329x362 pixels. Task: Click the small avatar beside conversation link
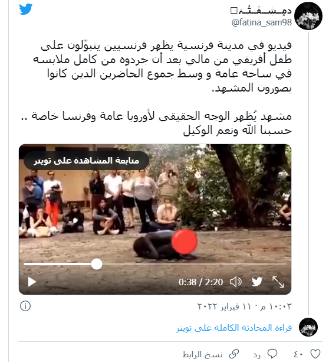tap(308, 327)
